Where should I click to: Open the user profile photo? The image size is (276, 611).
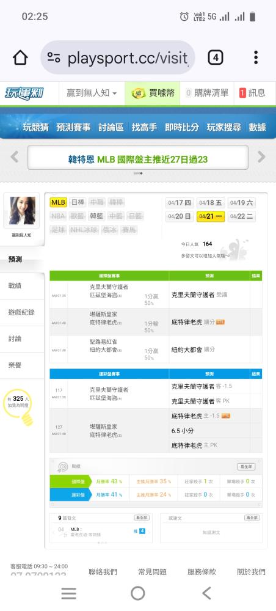[x=22, y=210]
